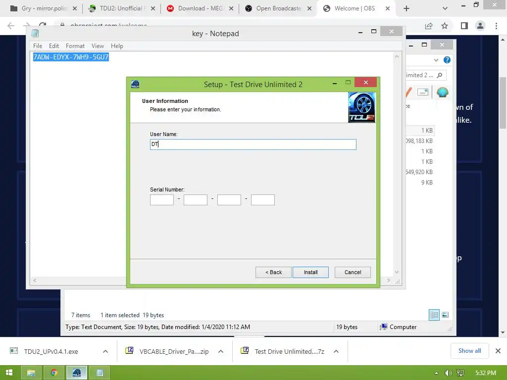Screen dimensions: 507x380
Task: Bookmark this page with the star icon
Action: coord(445,26)
